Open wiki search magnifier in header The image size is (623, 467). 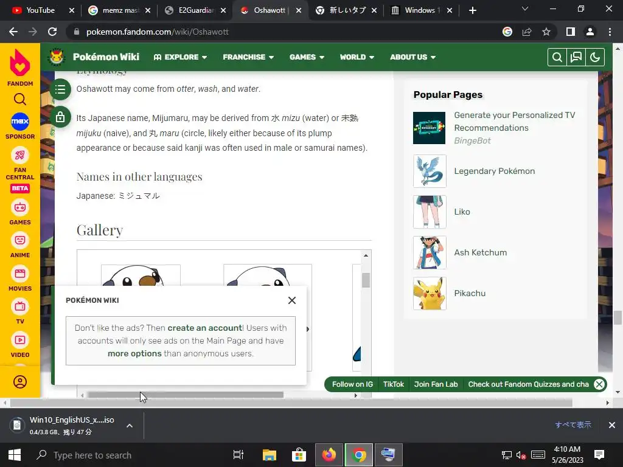click(557, 57)
